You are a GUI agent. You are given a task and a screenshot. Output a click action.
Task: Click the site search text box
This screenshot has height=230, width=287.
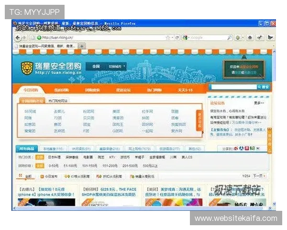coord(234,87)
